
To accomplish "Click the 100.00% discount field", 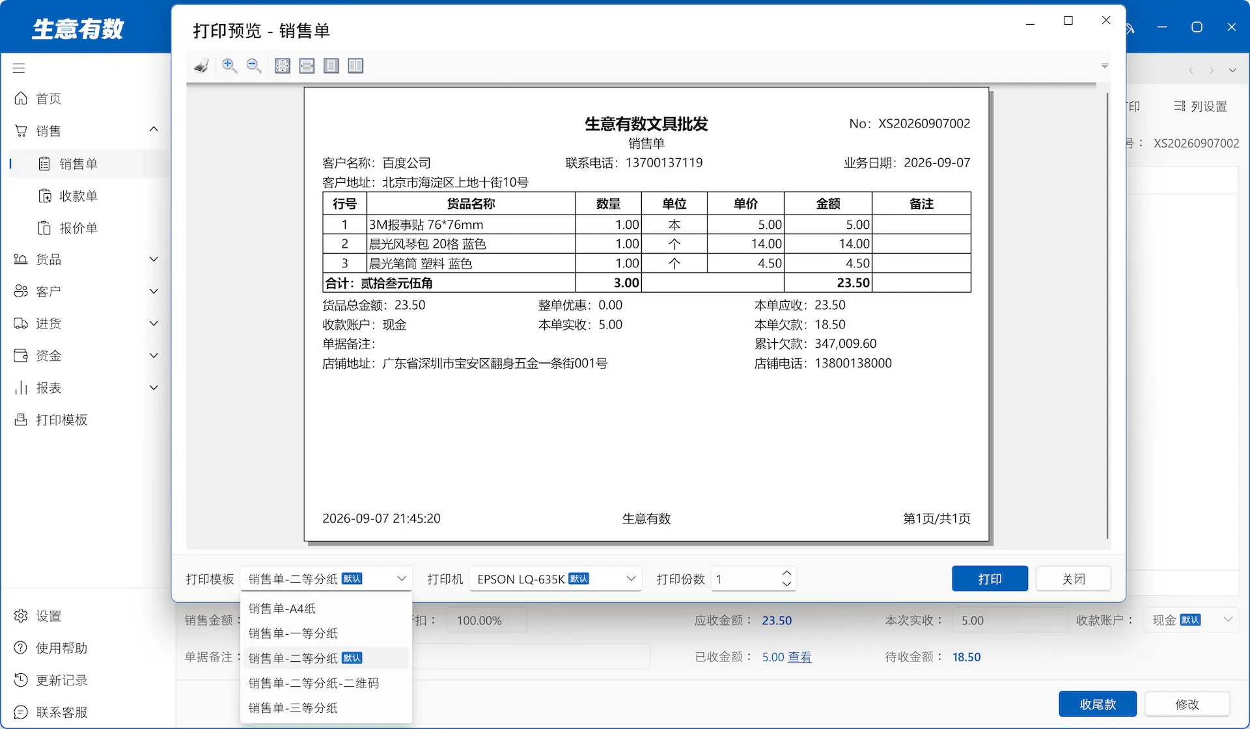I will [x=486, y=620].
